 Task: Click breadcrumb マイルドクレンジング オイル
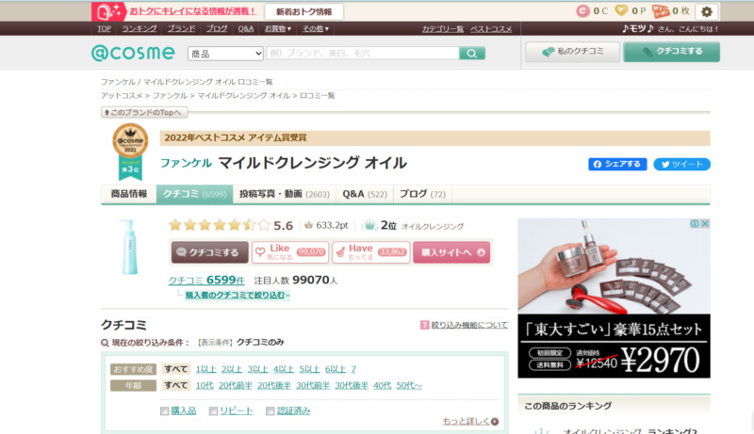click(x=243, y=96)
